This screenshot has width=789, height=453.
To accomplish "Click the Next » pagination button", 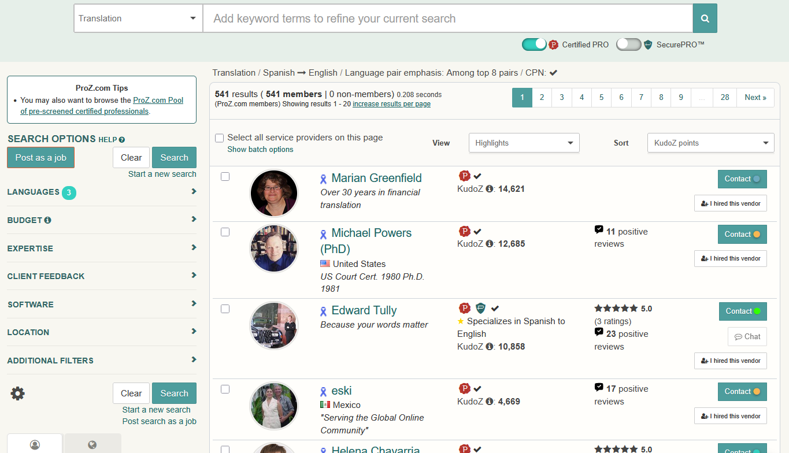I will [755, 98].
